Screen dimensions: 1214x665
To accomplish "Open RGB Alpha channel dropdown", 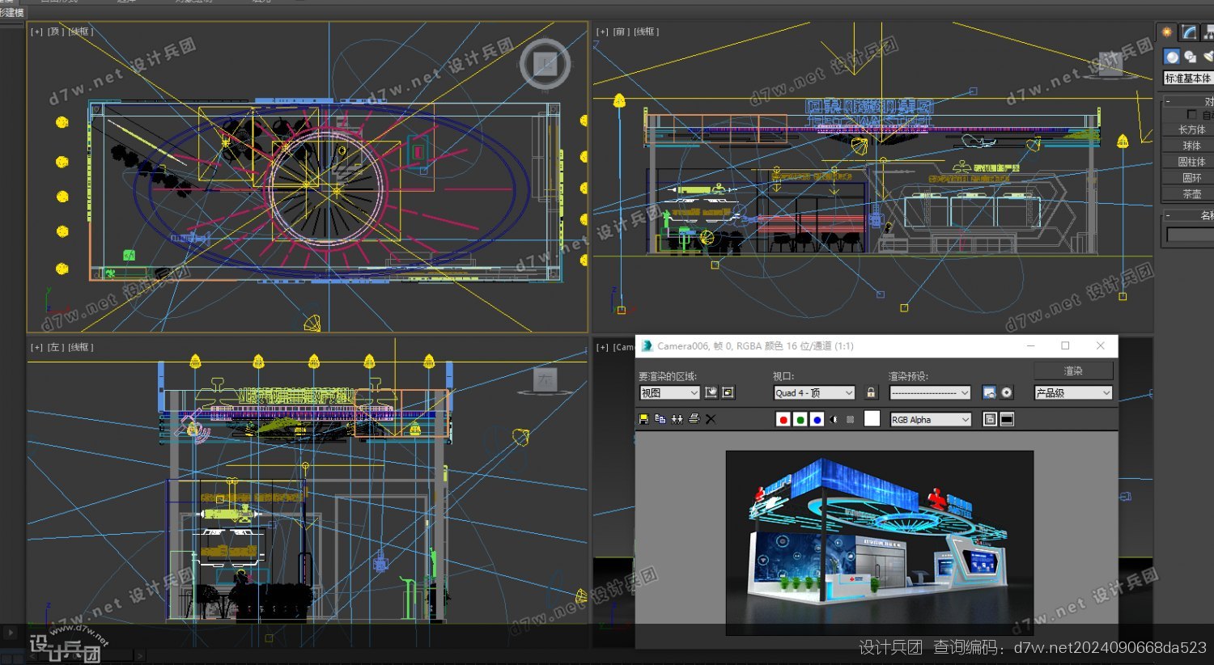I will (x=930, y=419).
